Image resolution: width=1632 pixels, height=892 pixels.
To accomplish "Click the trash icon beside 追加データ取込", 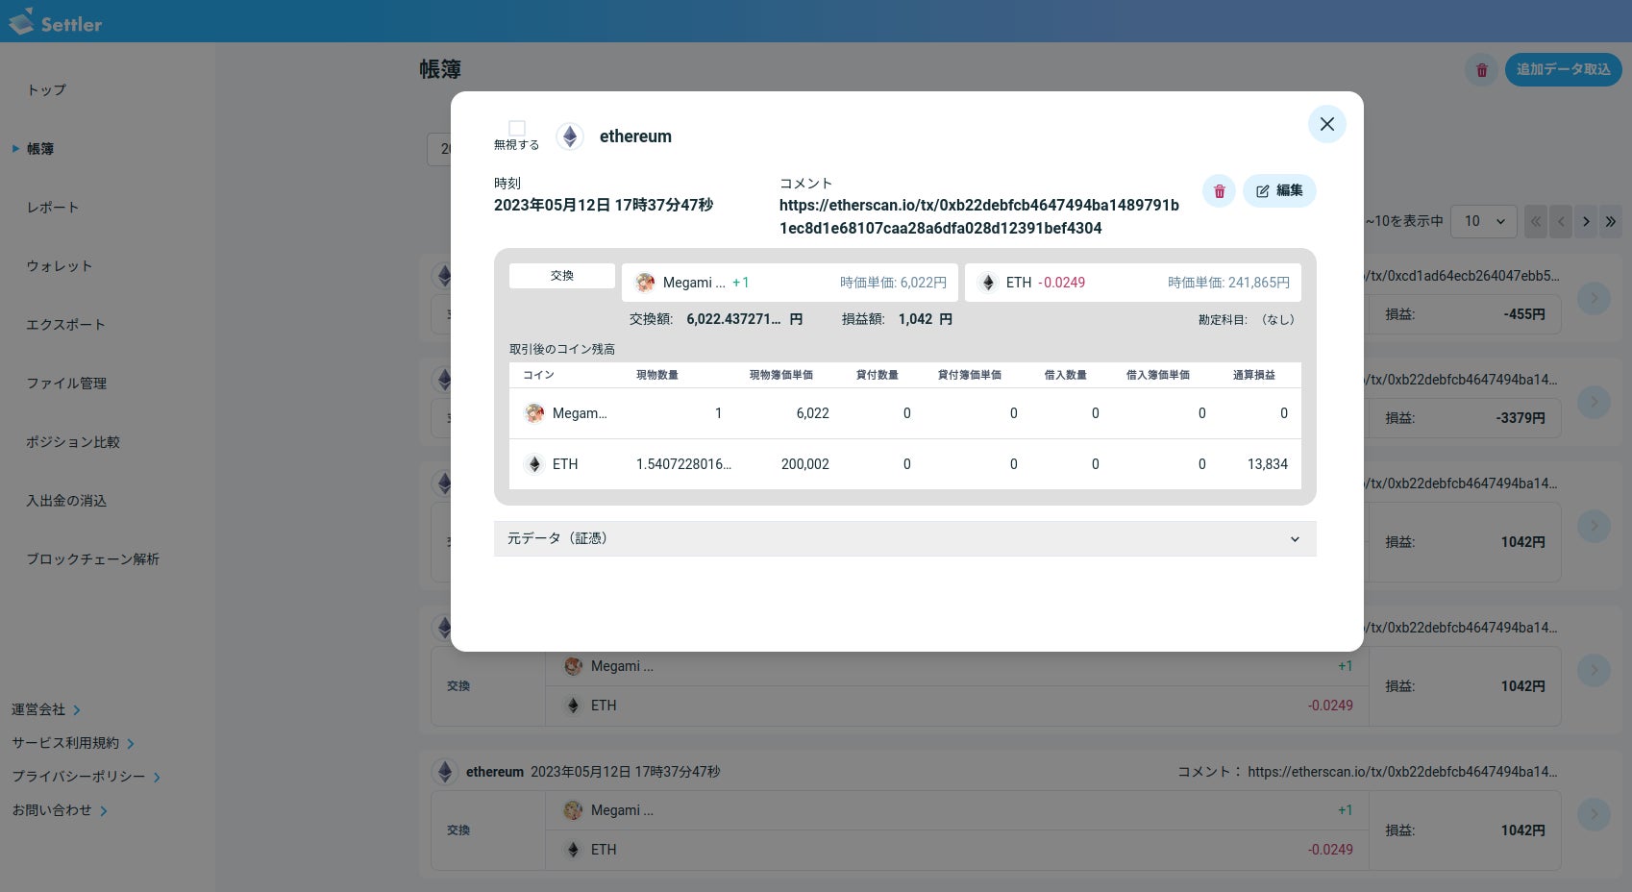I will [x=1481, y=69].
